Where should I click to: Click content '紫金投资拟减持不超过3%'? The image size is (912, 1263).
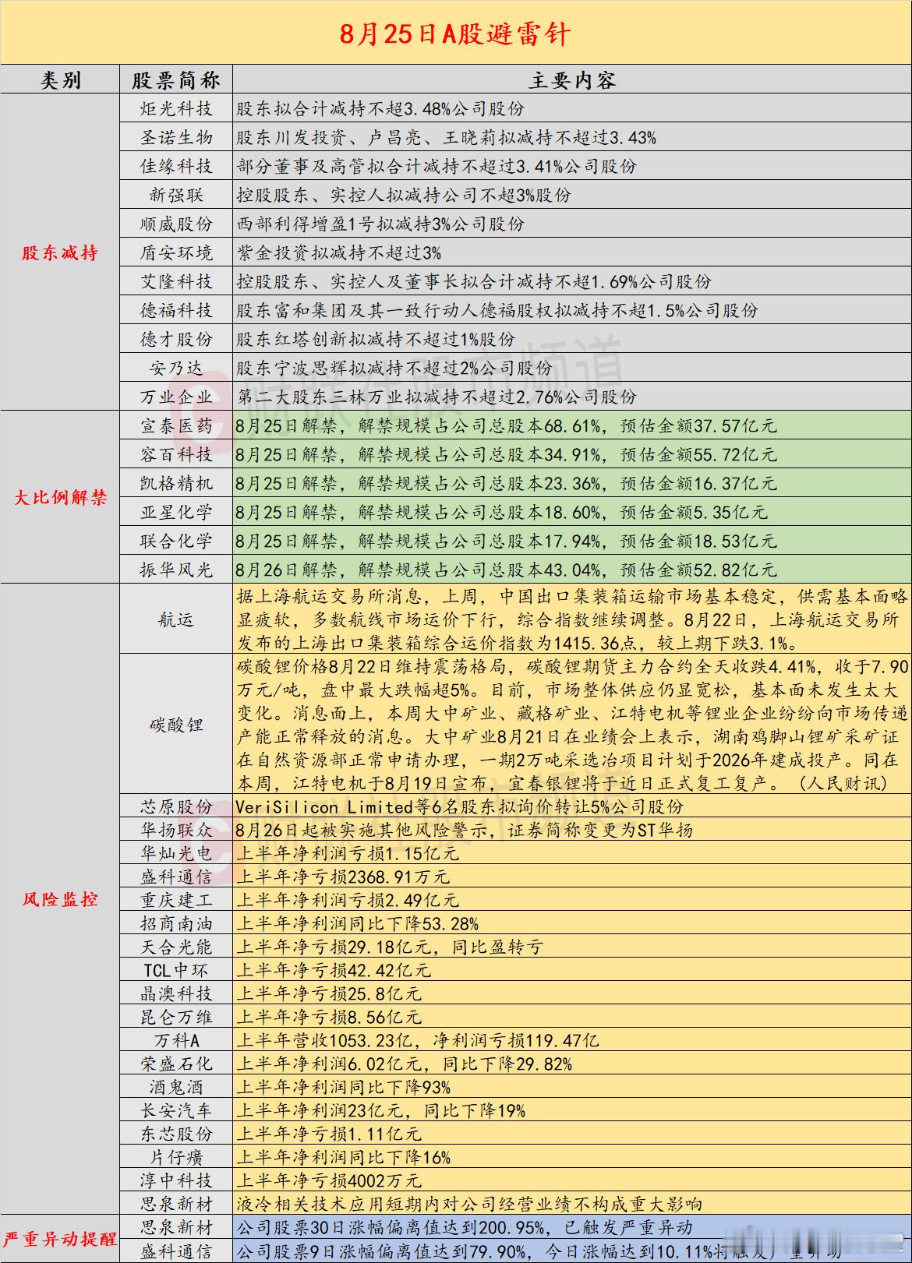[339, 252]
